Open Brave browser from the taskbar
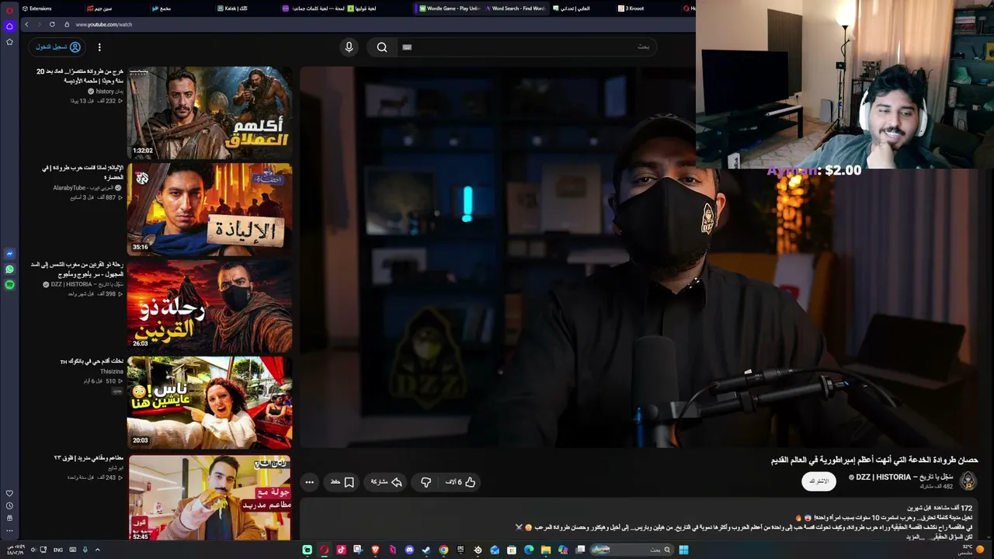The image size is (994, 559). (375, 550)
